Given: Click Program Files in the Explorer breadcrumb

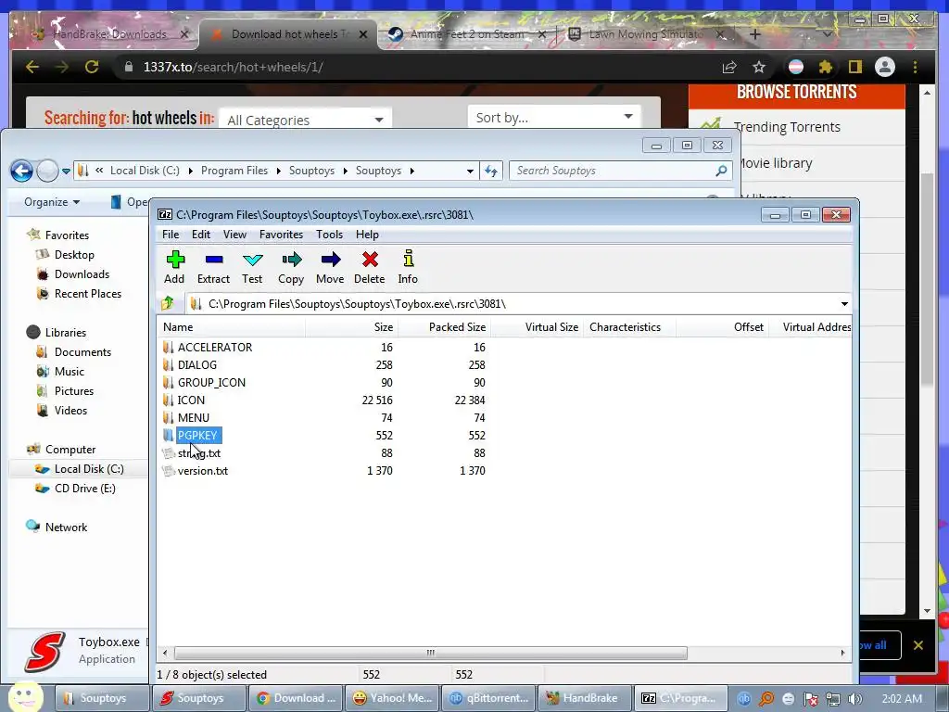Looking at the screenshot, I should (234, 171).
